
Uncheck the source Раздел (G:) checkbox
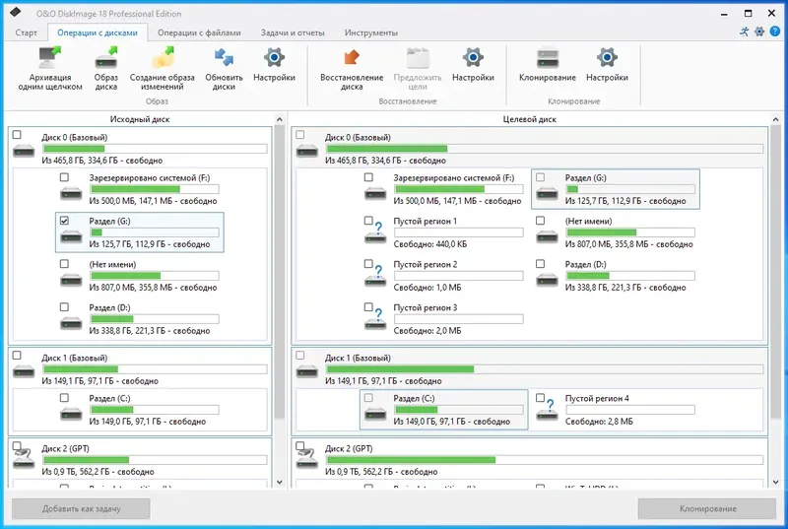(x=64, y=221)
